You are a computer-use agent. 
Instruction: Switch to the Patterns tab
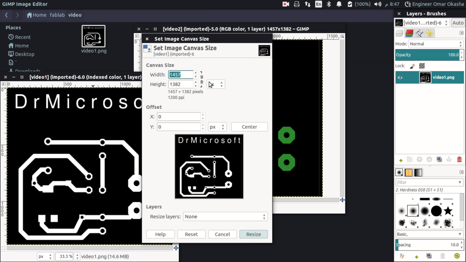pos(409,173)
